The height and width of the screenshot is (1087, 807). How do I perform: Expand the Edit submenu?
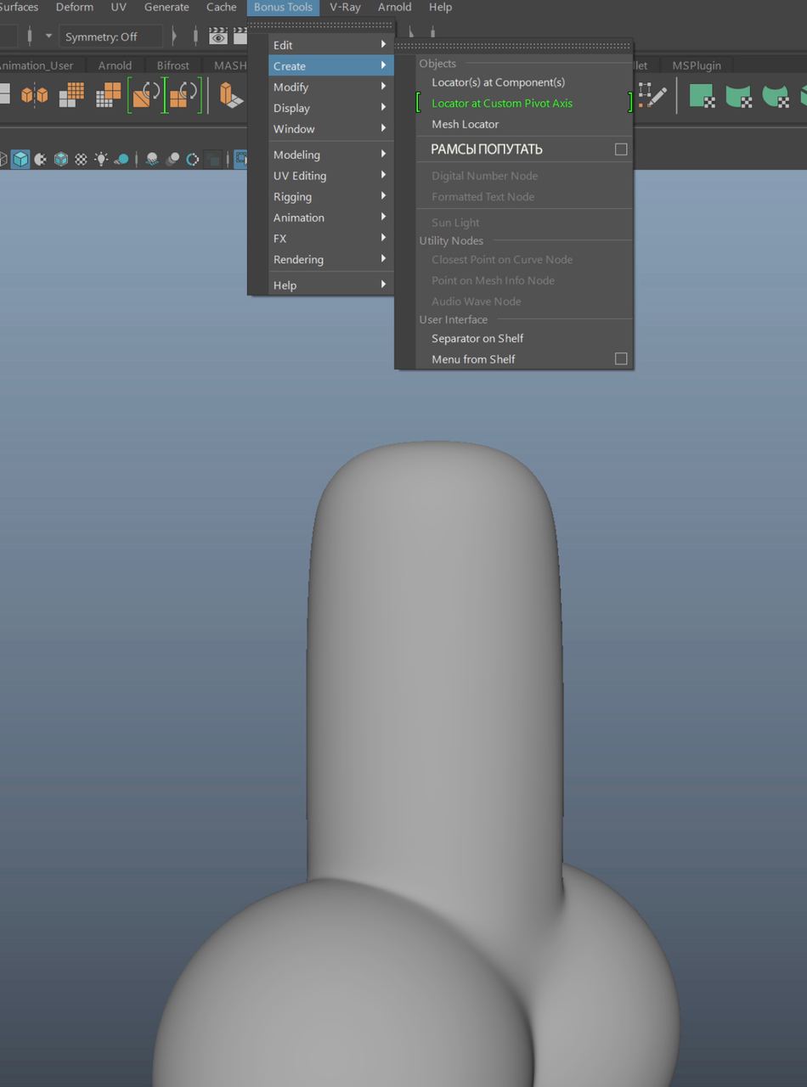[x=330, y=45]
